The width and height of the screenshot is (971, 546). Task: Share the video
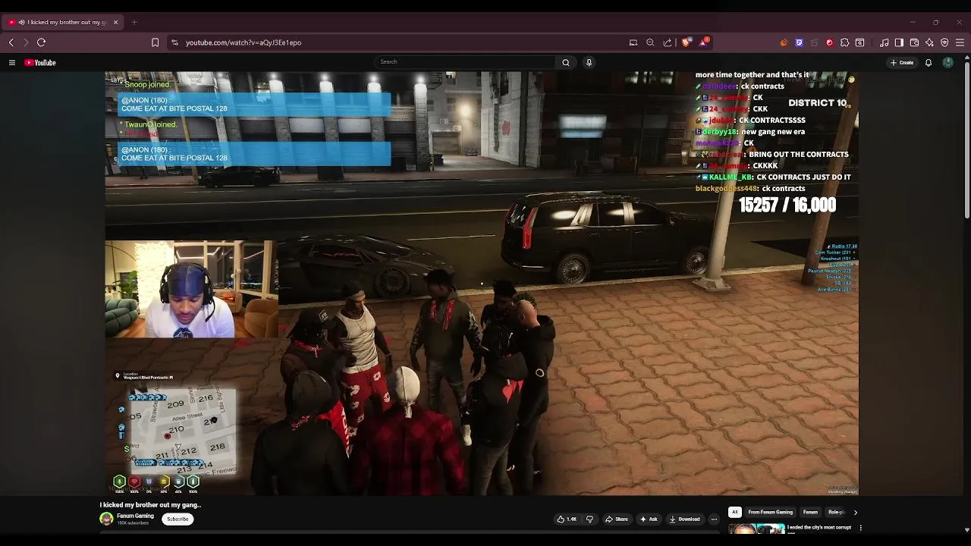click(616, 519)
